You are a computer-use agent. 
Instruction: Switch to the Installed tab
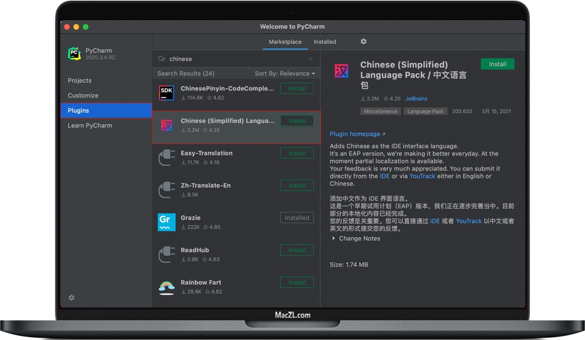325,42
